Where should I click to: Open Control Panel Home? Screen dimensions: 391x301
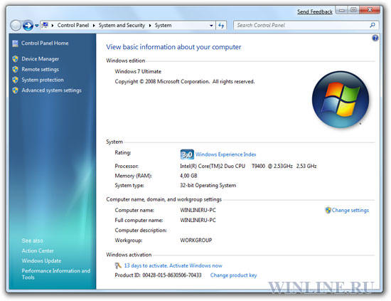click(45, 43)
